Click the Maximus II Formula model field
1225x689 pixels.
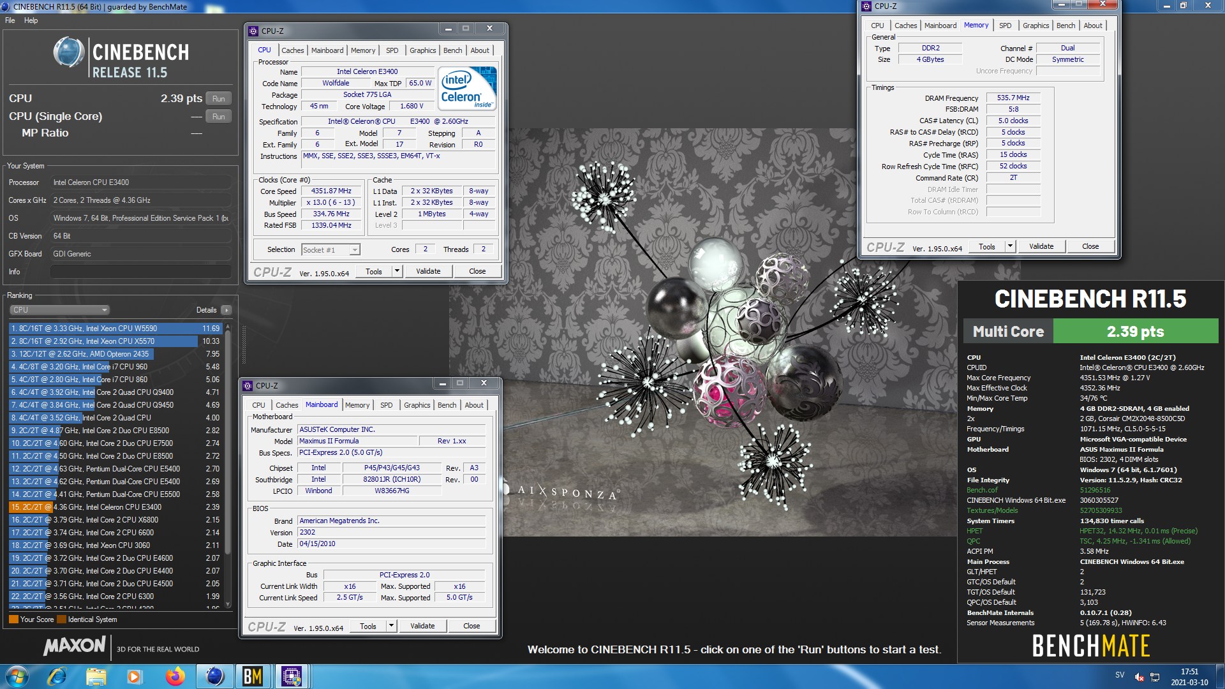[x=357, y=441]
